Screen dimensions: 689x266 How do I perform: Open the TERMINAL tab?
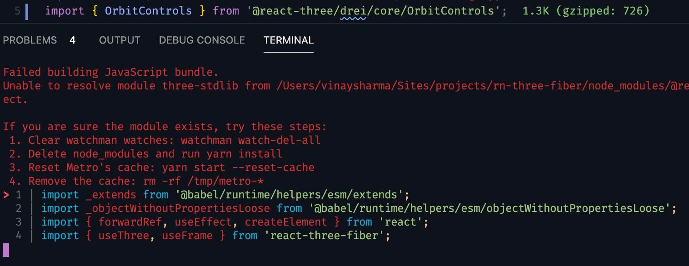288,40
